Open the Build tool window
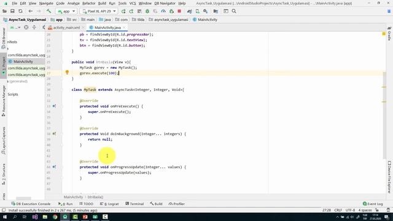The width and height of the screenshot is (393, 221). [156, 204]
